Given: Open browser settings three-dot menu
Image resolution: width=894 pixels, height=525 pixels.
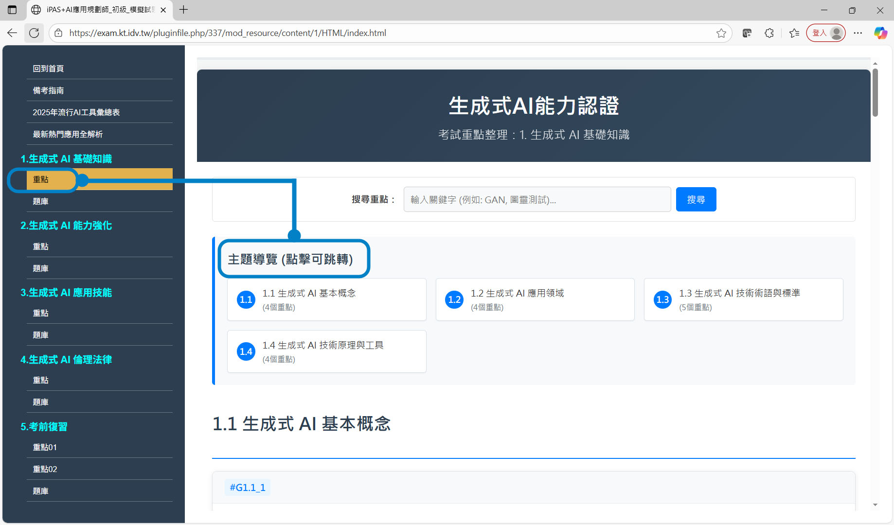Looking at the screenshot, I should (858, 33).
